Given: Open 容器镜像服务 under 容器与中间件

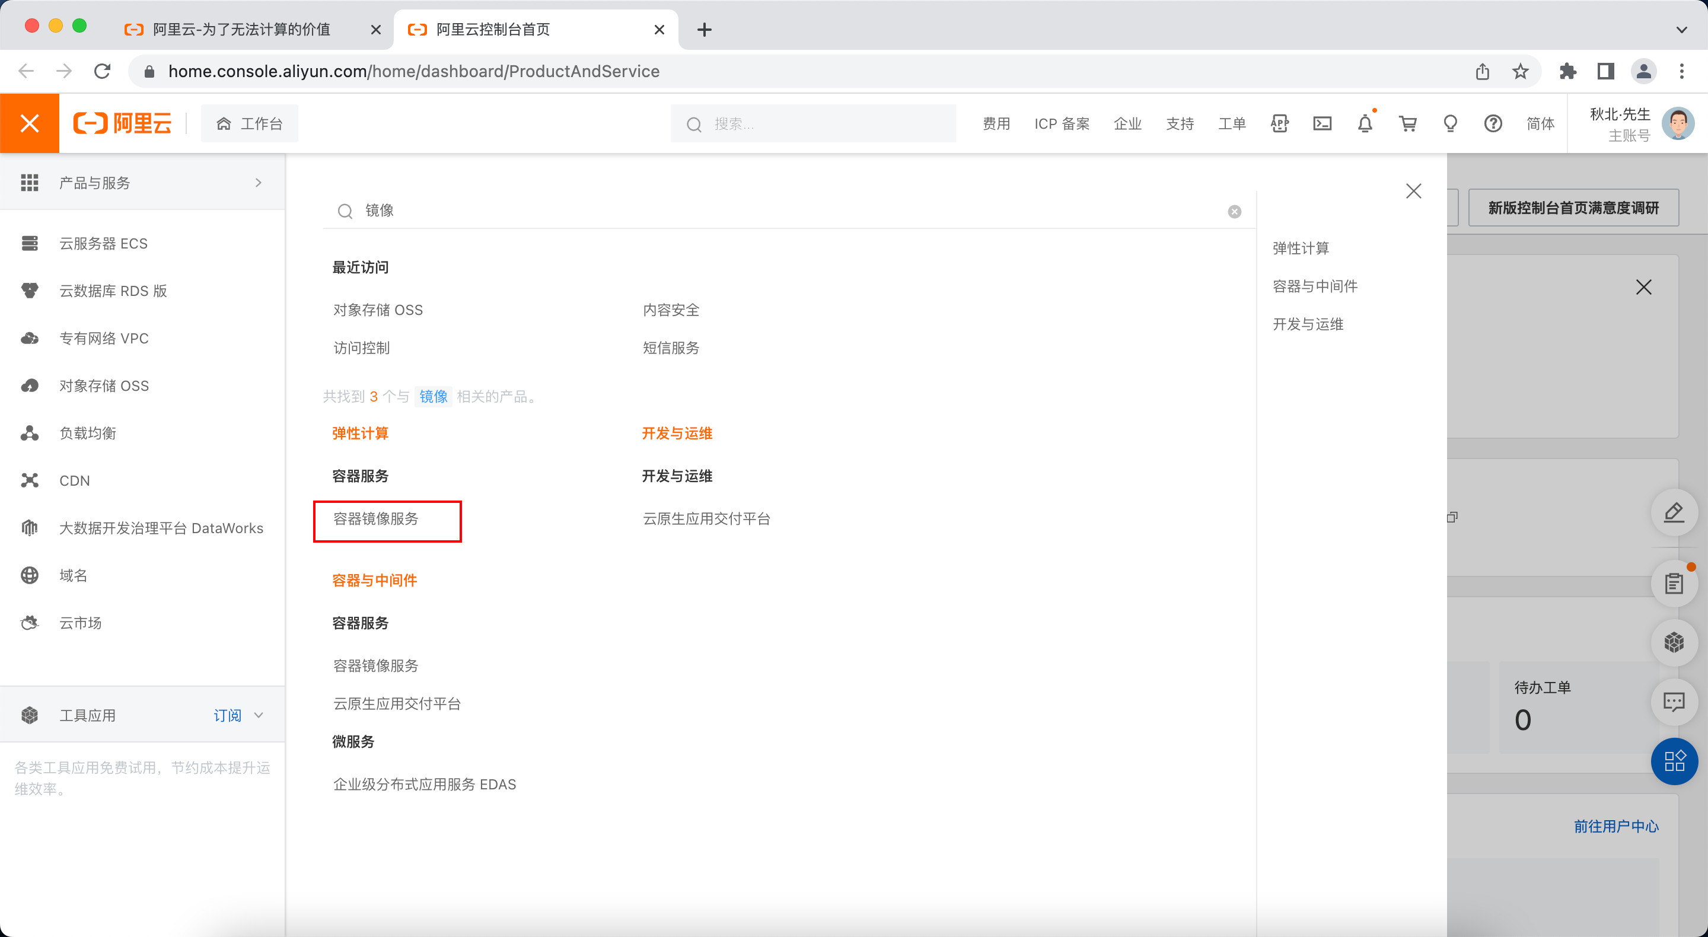Looking at the screenshot, I should tap(376, 666).
